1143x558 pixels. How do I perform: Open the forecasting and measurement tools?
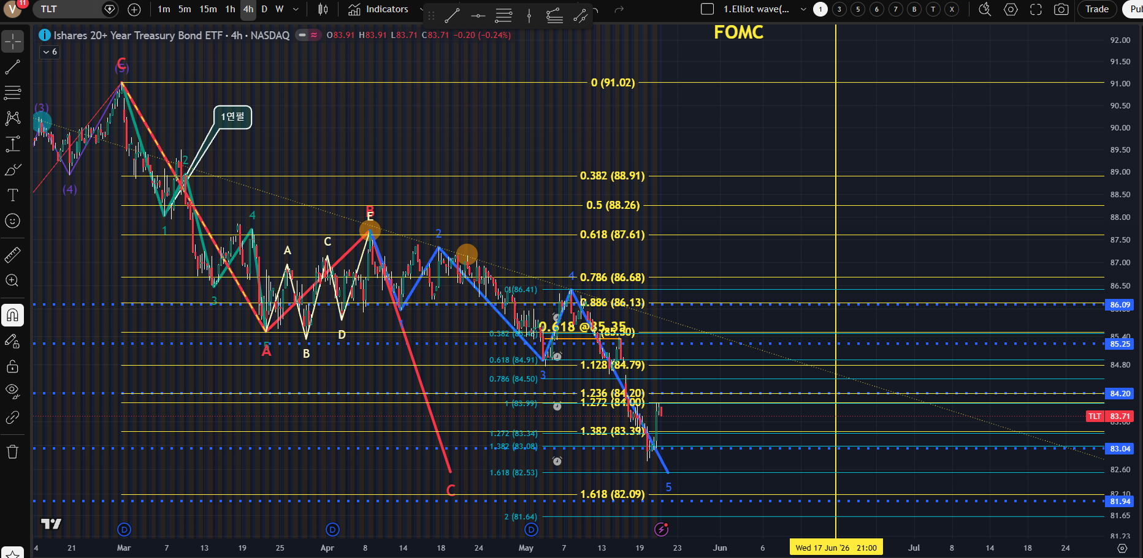click(x=13, y=144)
